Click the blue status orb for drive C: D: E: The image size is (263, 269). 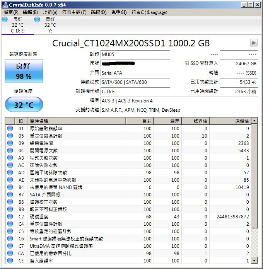click(x=5, y=19)
